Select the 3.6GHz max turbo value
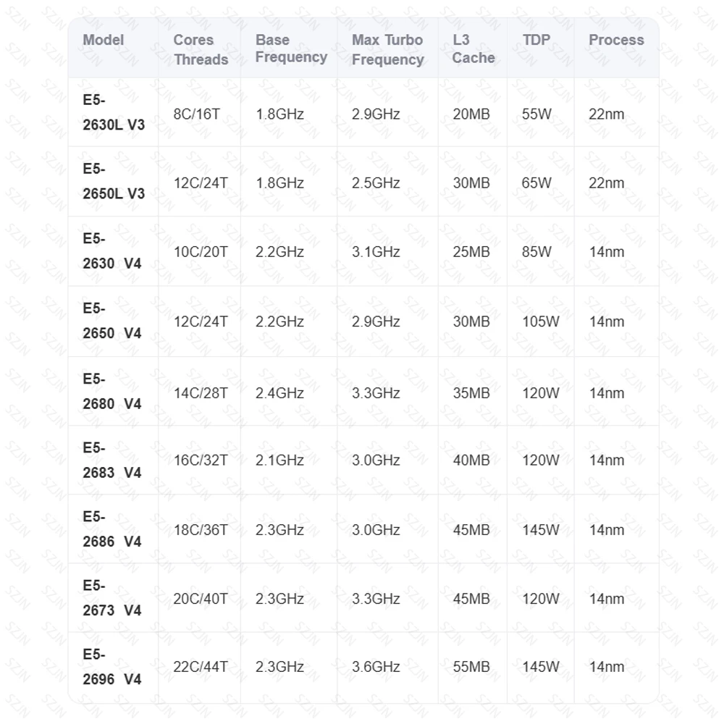 point(376,667)
